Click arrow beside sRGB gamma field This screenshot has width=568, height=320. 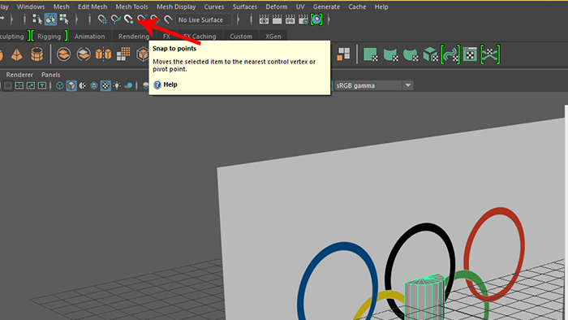408,85
